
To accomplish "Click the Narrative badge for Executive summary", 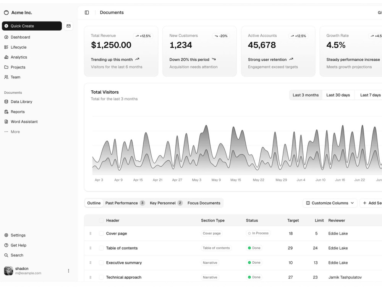I will tap(210, 263).
